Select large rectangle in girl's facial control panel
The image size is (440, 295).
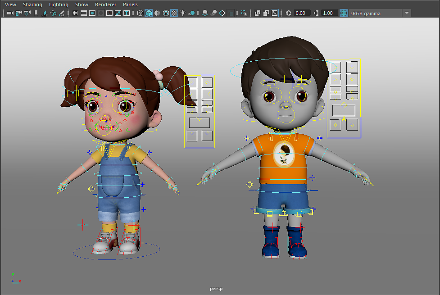[199, 123]
